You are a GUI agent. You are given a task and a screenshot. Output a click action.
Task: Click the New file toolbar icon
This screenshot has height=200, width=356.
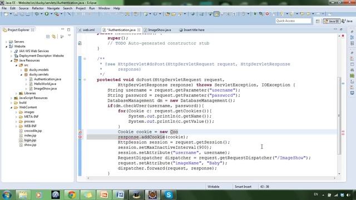pyautogui.click(x=6, y=14)
